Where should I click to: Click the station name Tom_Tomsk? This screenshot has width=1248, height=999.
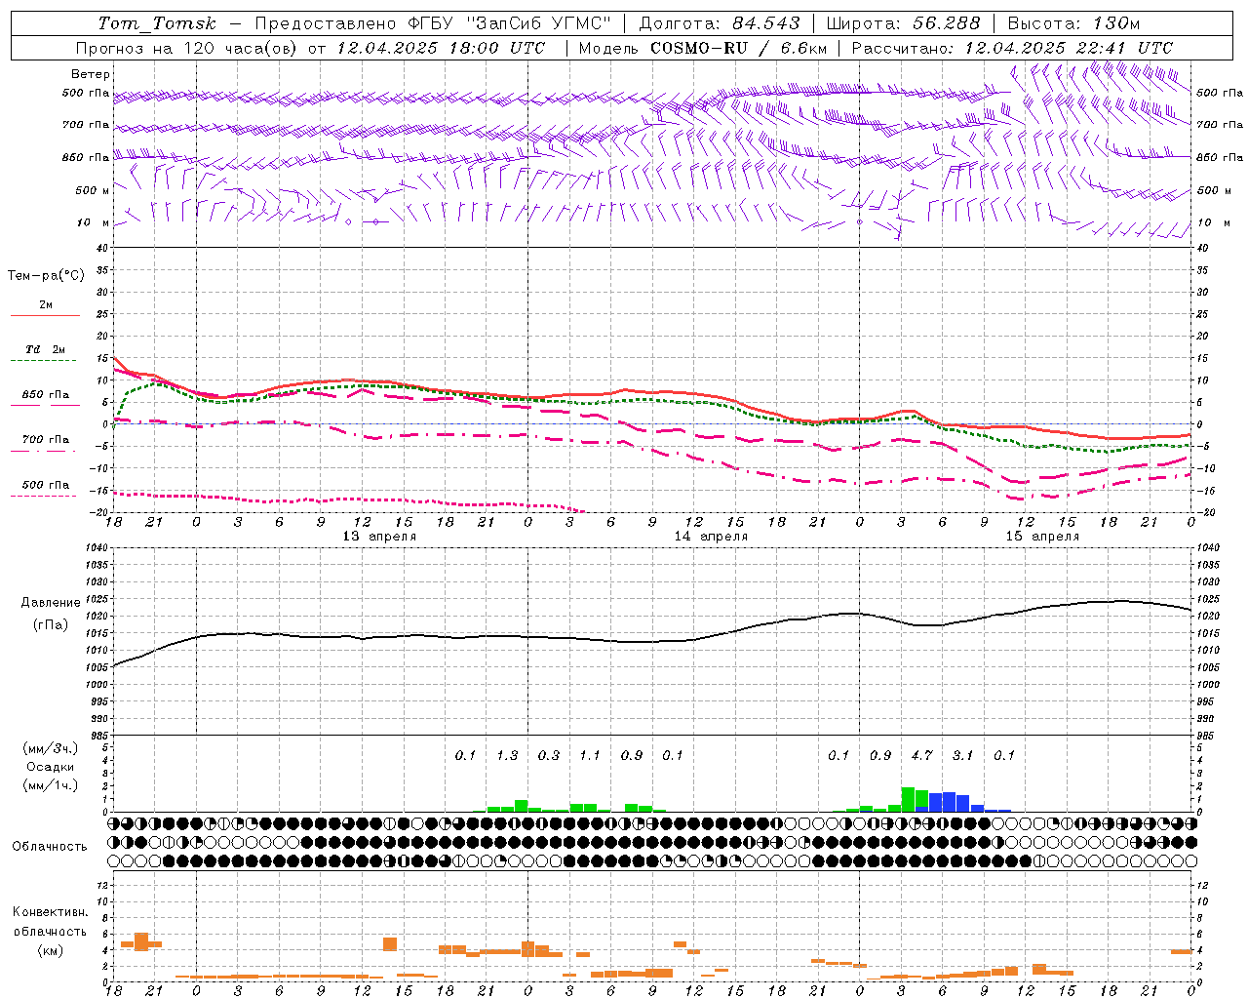[157, 23]
